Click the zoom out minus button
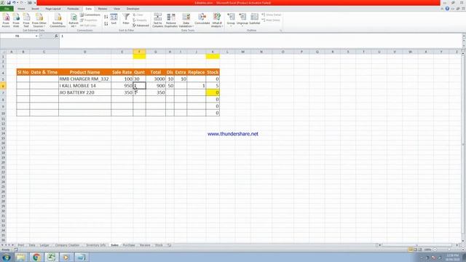 point(435,250)
